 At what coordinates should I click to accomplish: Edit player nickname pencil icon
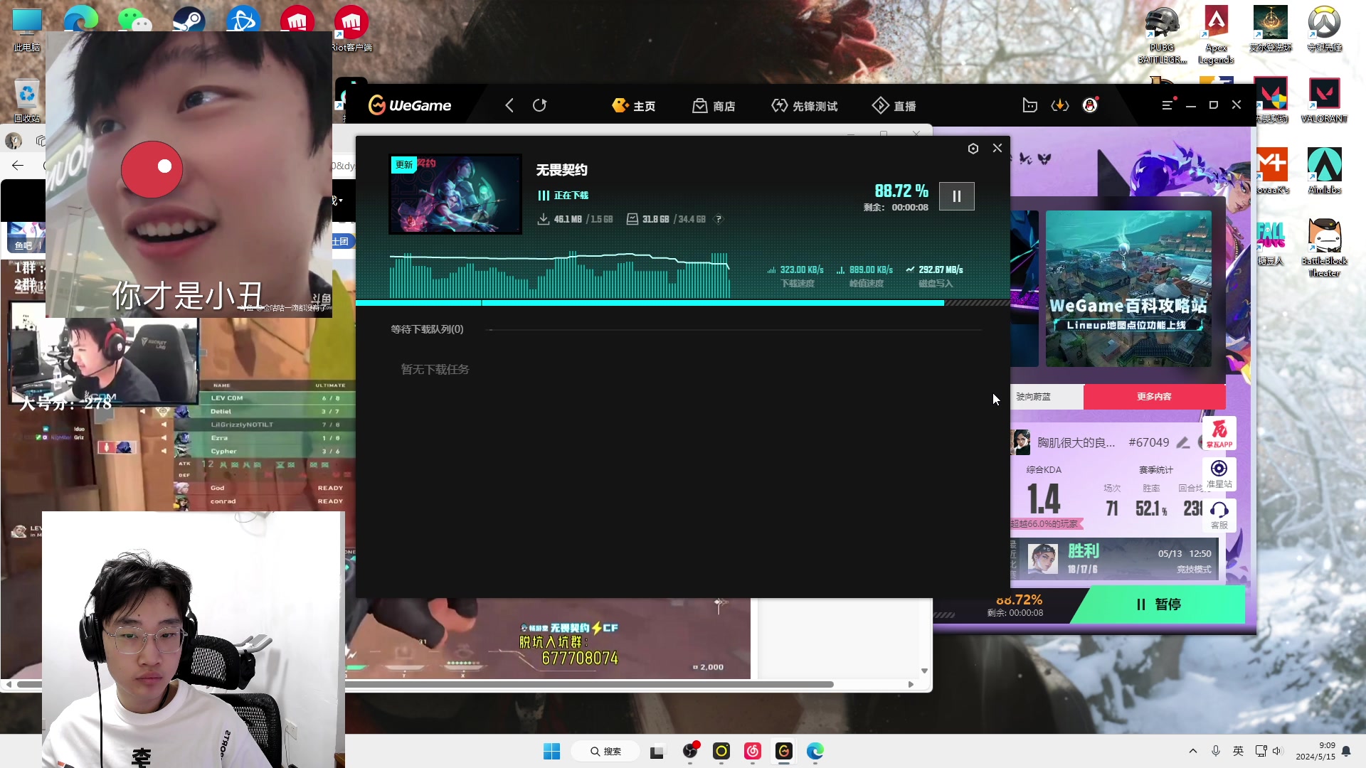coord(1182,442)
